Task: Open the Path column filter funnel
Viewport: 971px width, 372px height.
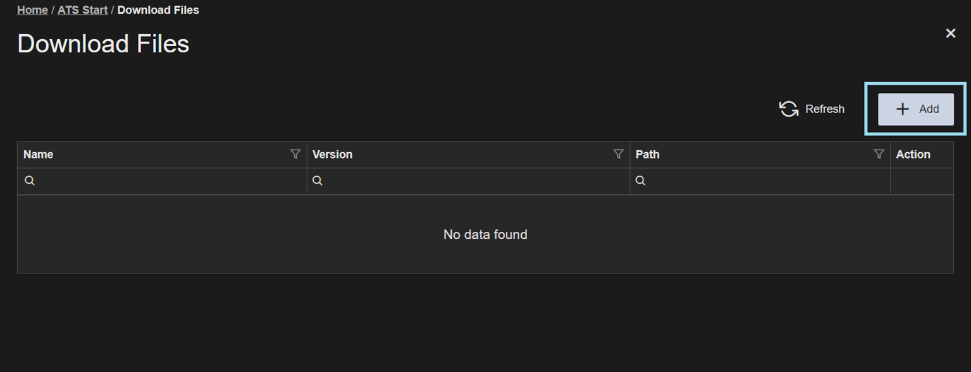Action: coord(879,154)
